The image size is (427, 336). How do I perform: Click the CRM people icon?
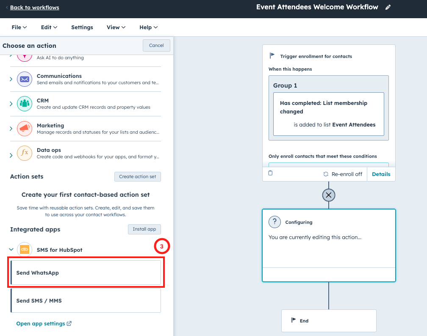25,104
